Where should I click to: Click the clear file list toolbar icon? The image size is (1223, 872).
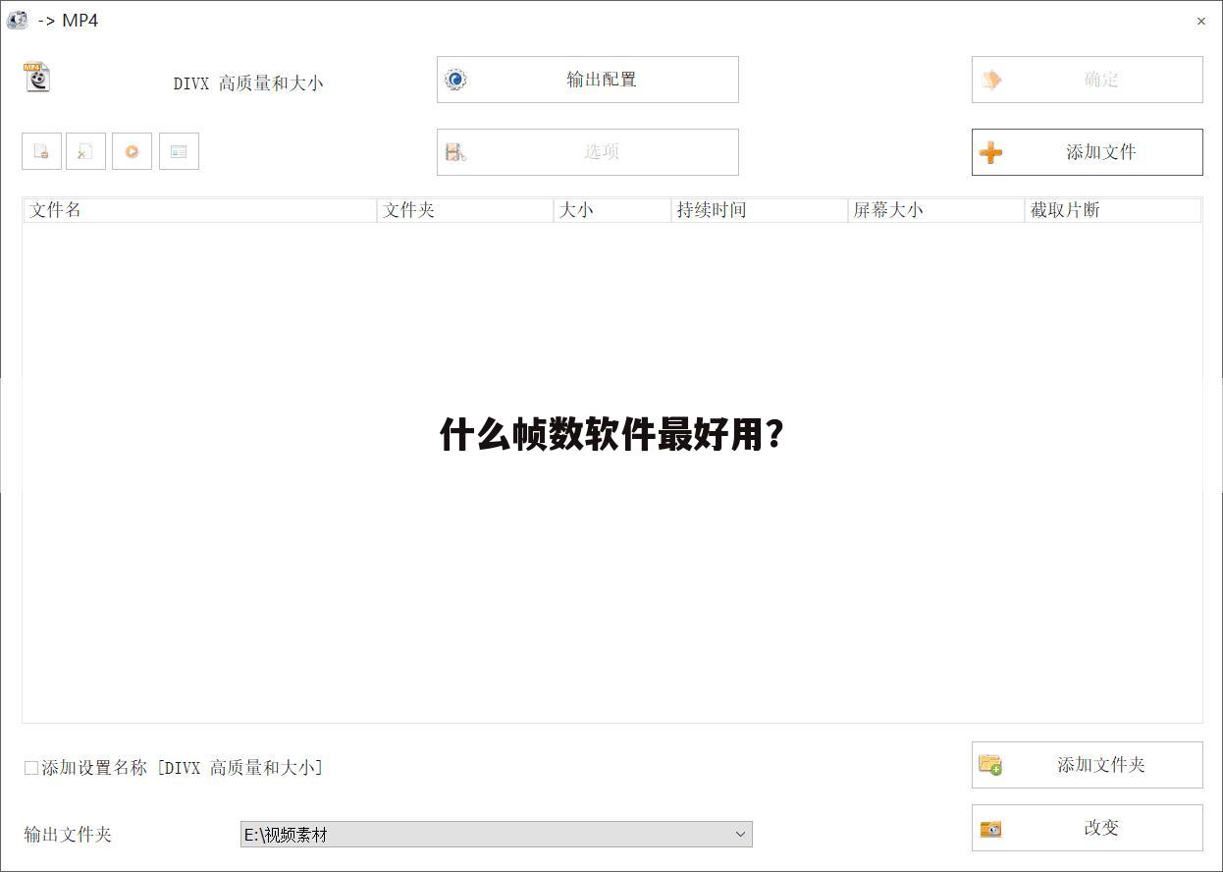pos(85,151)
